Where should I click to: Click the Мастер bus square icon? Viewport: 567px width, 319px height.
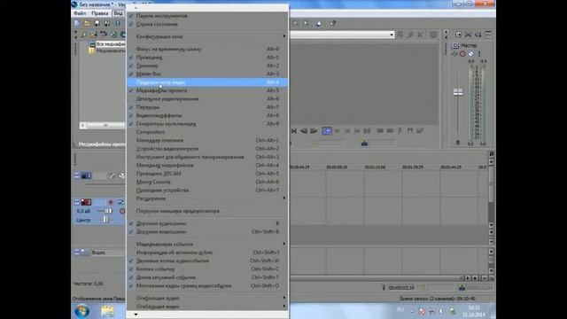click(455, 45)
